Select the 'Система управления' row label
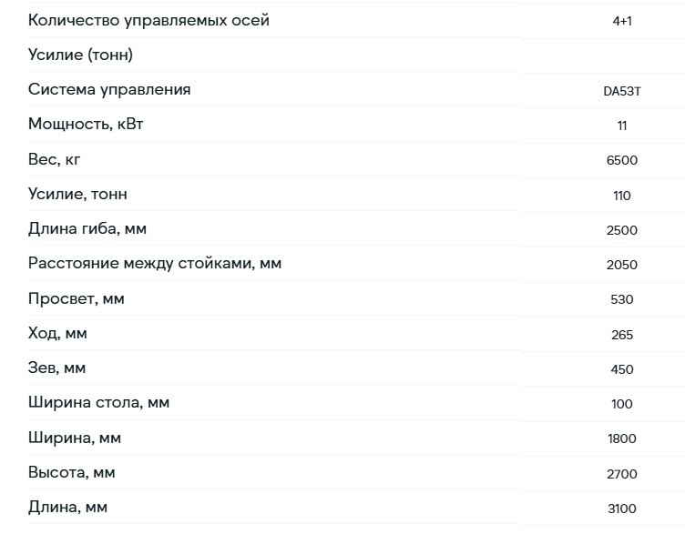Screen dimensions: 685x534 pos(109,89)
